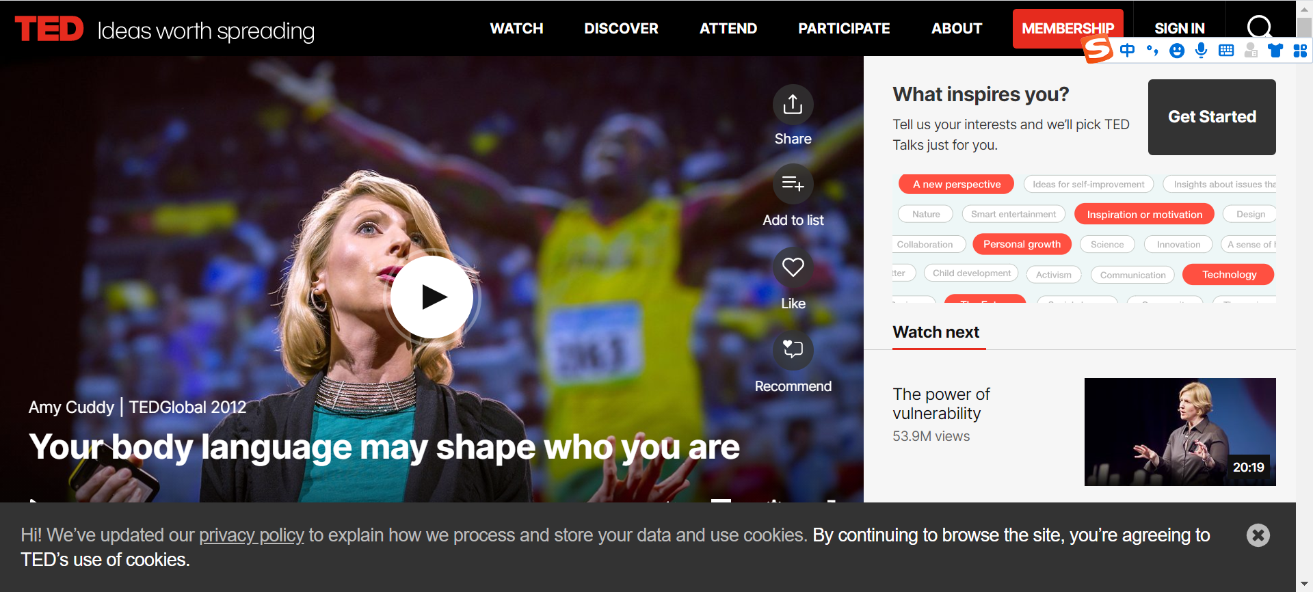Image resolution: width=1313 pixels, height=592 pixels.
Task: Click the Share icon on the video
Action: (x=793, y=105)
